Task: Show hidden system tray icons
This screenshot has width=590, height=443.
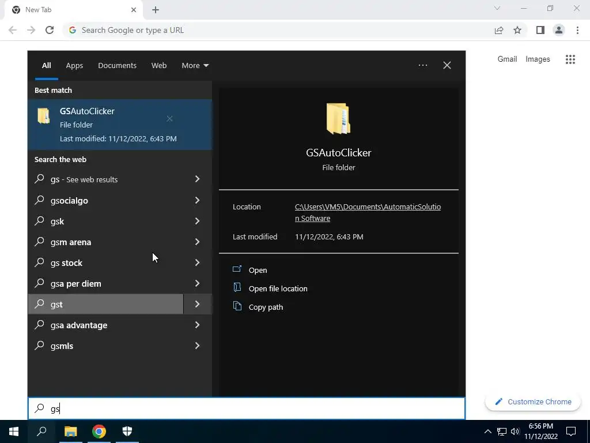Action: point(487,431)
